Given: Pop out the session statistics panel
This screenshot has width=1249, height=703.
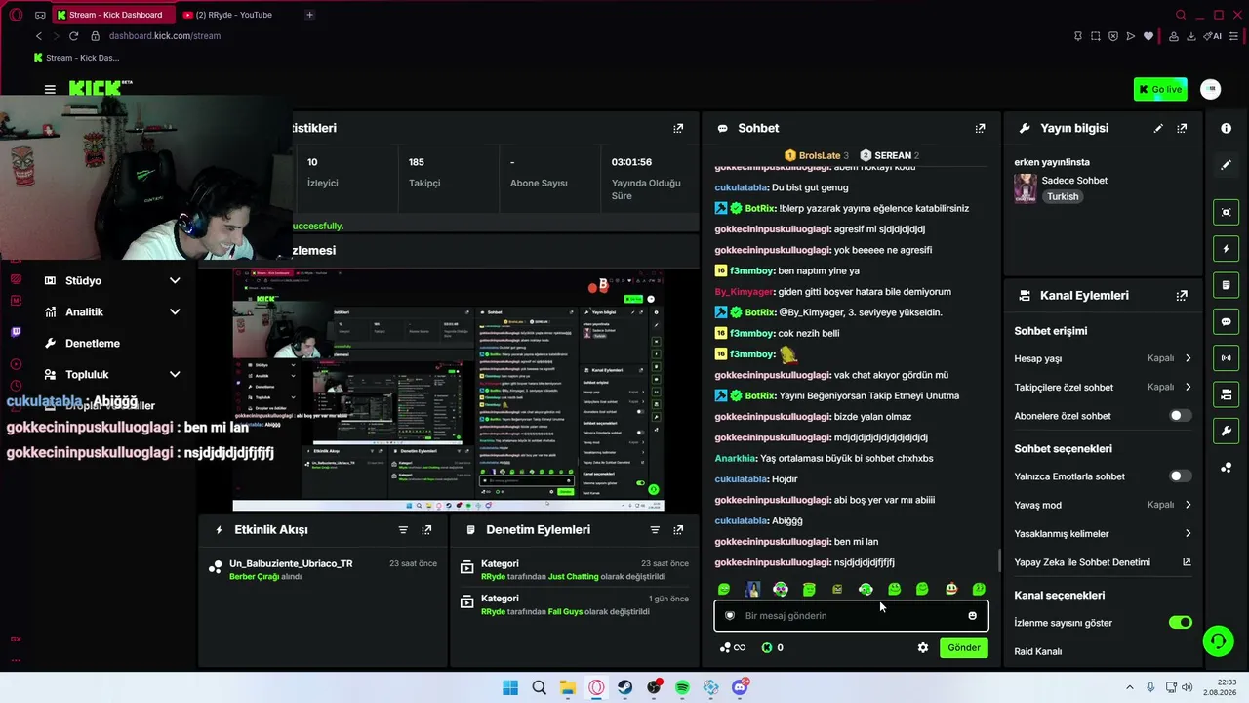Looking at the screenshot, I should pyautogui.click(x=678, y=128).
